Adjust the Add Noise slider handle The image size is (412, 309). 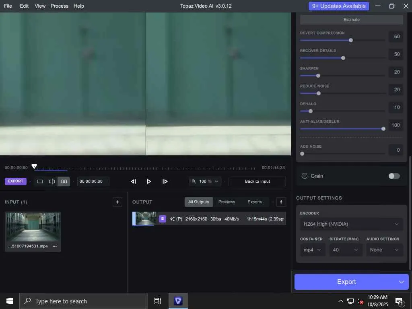pyautogui.click(x=302, y=154)
